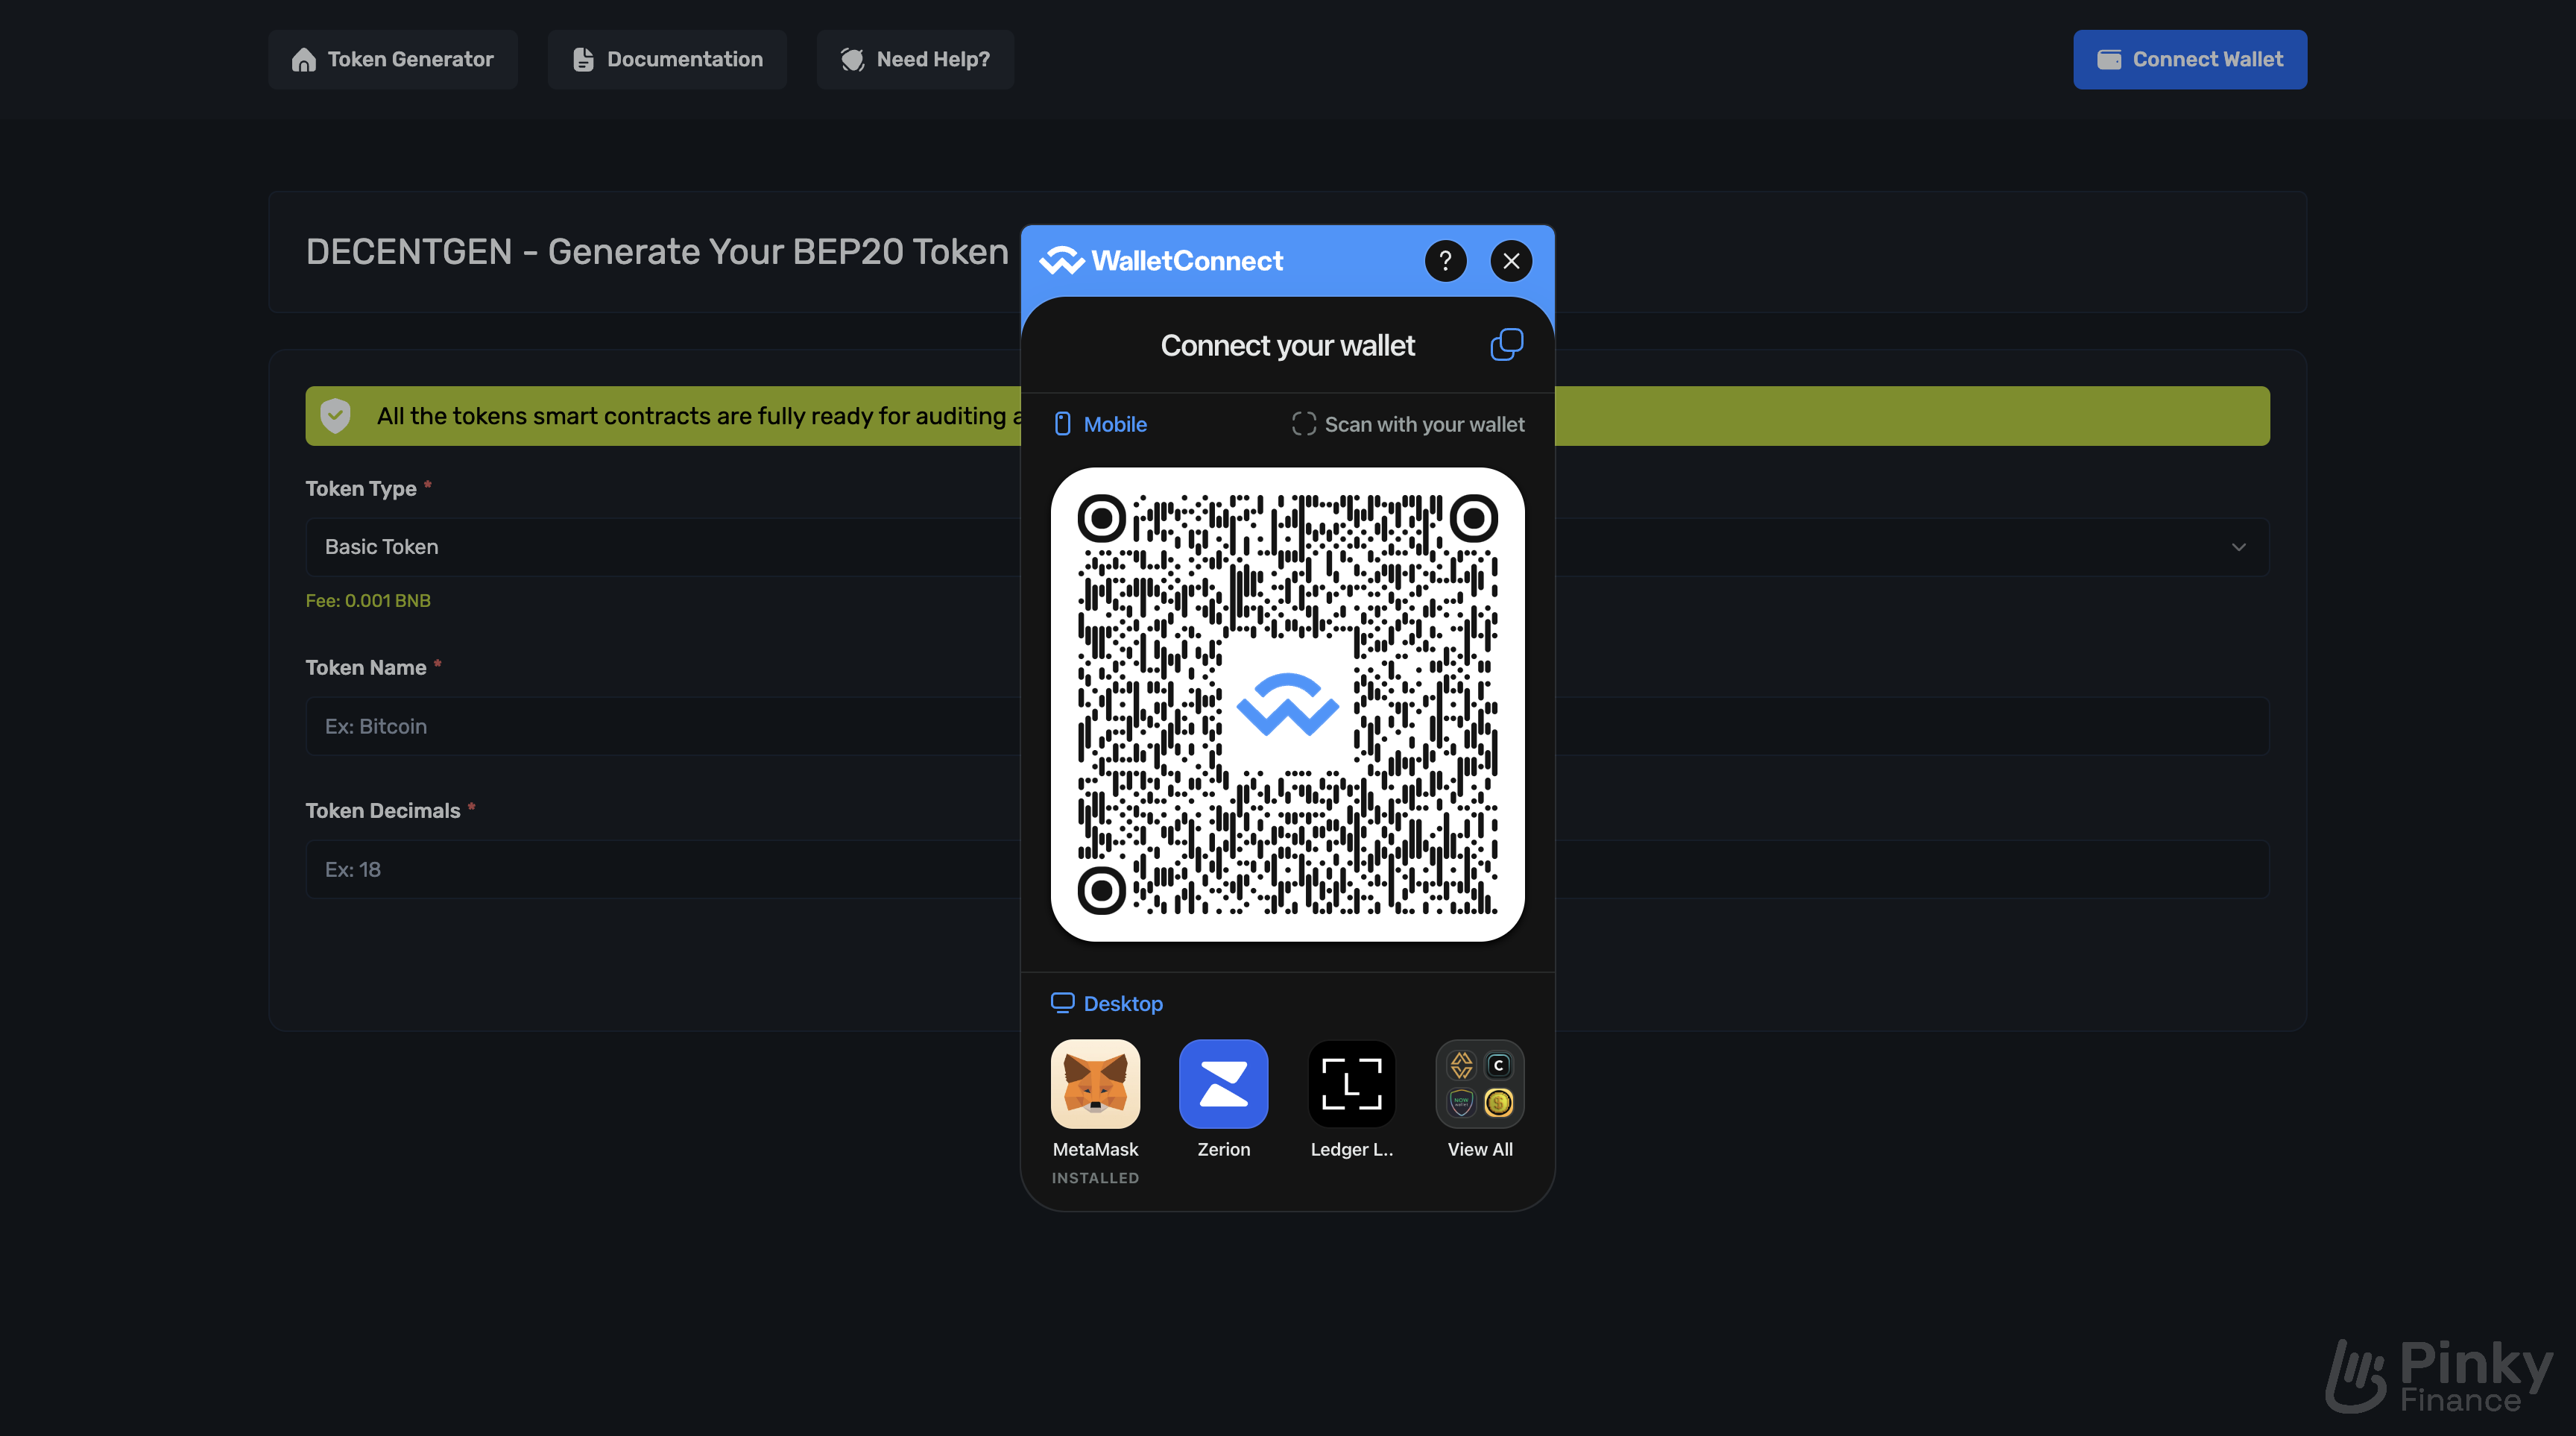Click the WalletConnect logo in modal header
The width and height of the screenshot is (2576, 1436).
click(1161, 261)
